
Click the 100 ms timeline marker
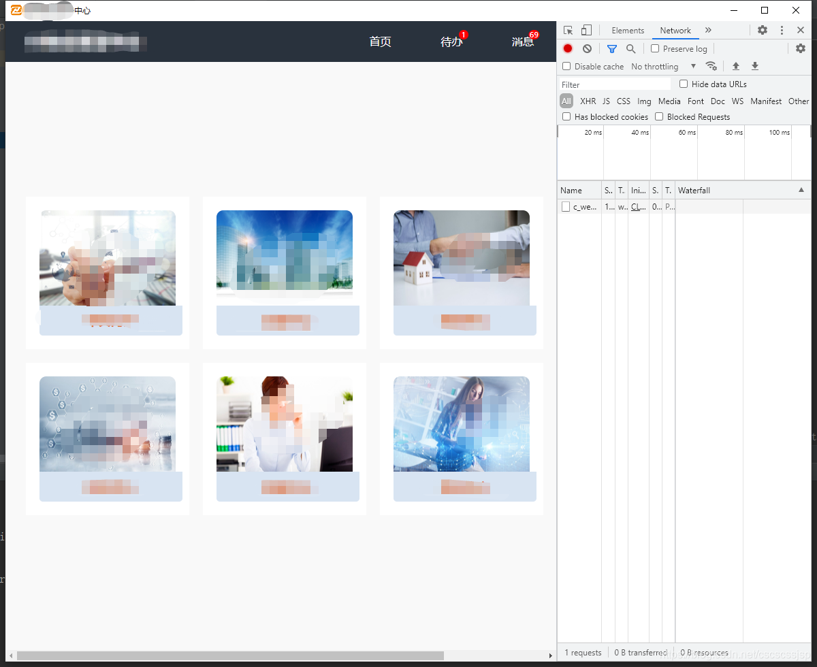click(780, 132)
